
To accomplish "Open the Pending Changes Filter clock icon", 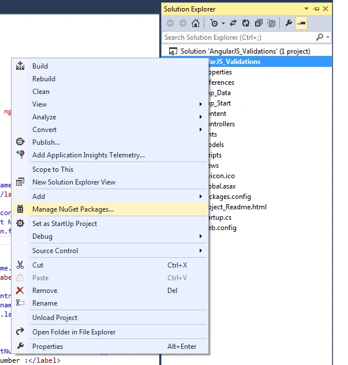I will click(214, 23).
